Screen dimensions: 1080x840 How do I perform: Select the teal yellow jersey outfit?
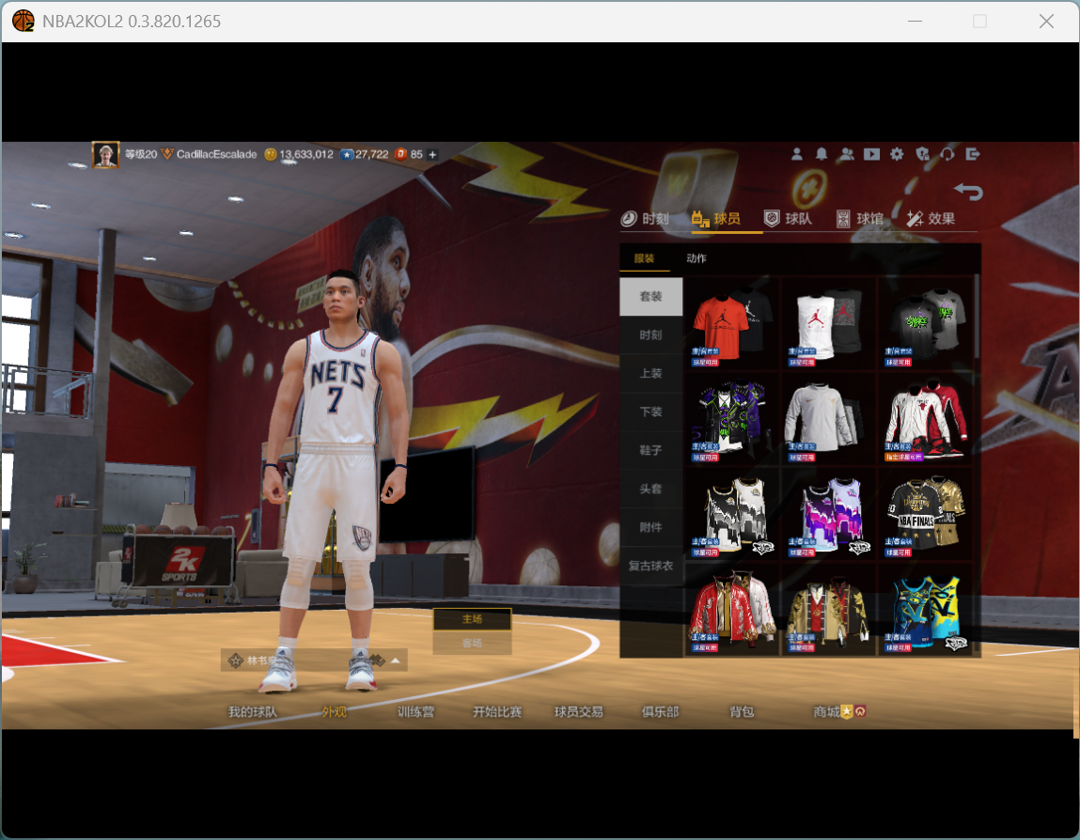coord(926,610)
